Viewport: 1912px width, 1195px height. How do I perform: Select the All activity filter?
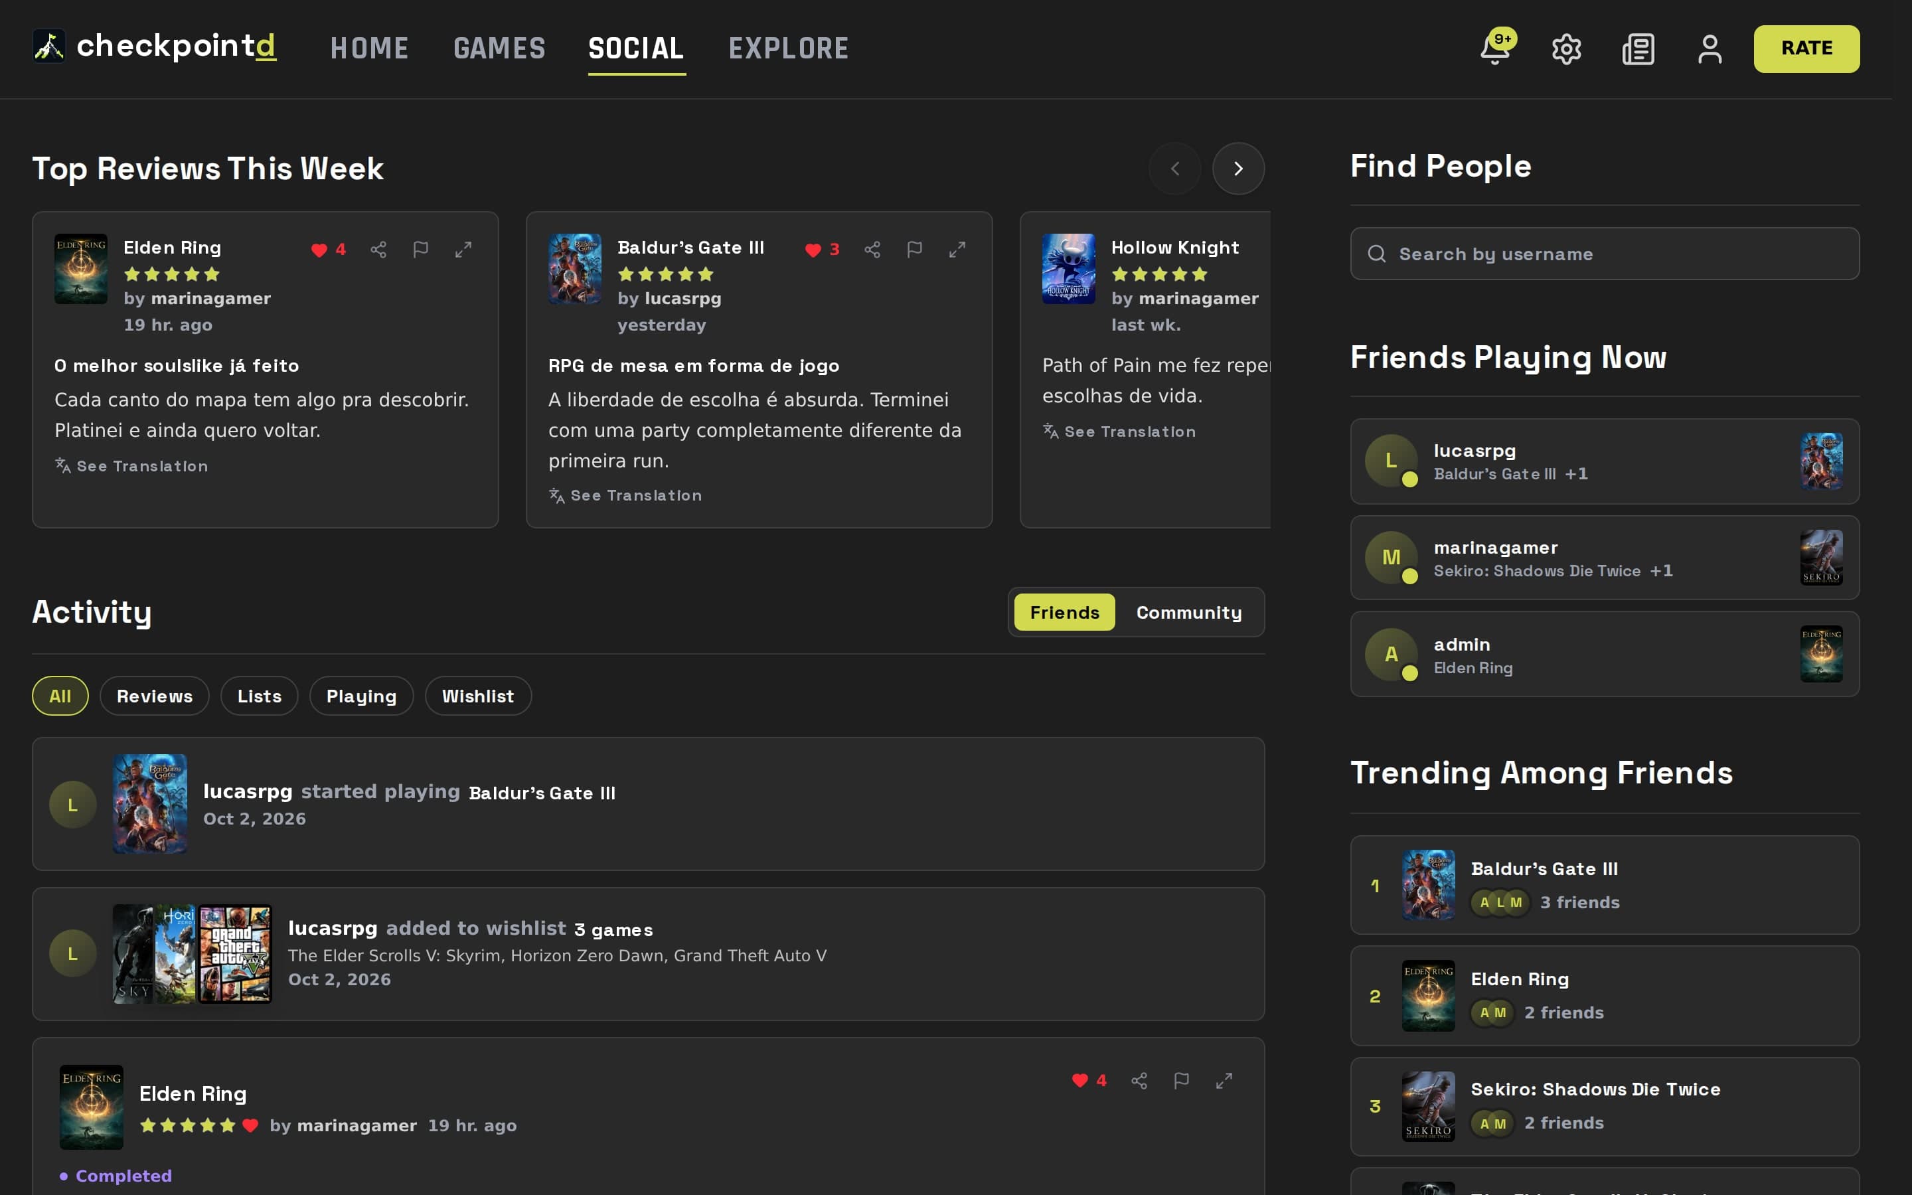(x=60, y=696)
